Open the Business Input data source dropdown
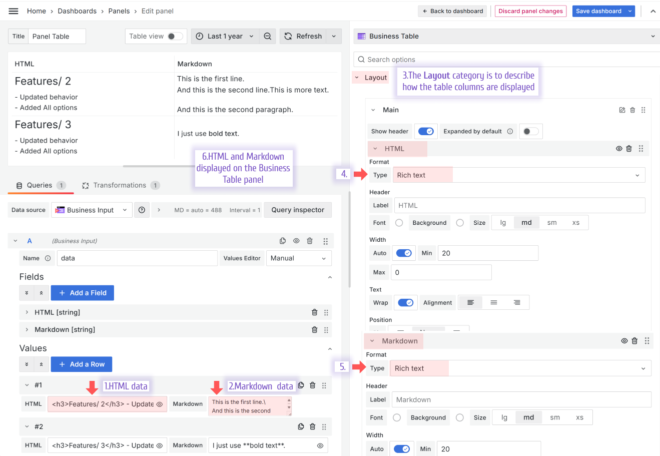Screen dimensions: 660x456 click(92, 210)
